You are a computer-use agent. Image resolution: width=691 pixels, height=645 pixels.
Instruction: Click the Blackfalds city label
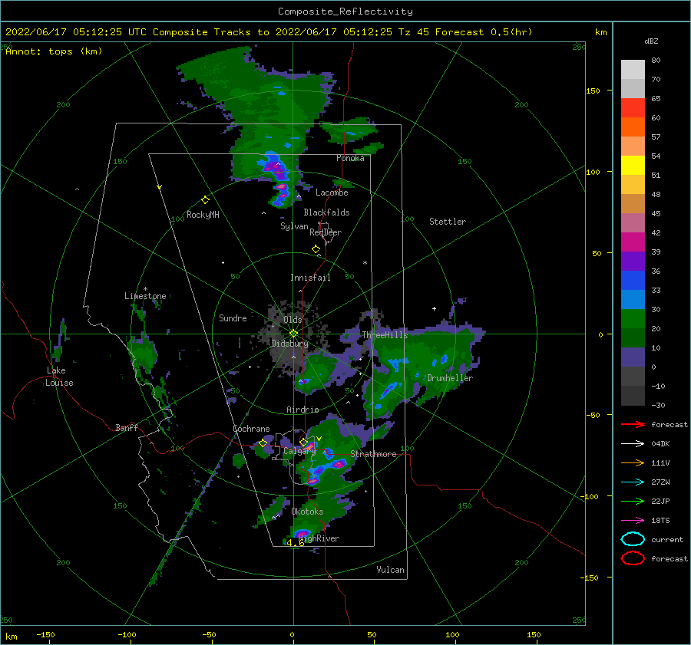coord(326,212)
